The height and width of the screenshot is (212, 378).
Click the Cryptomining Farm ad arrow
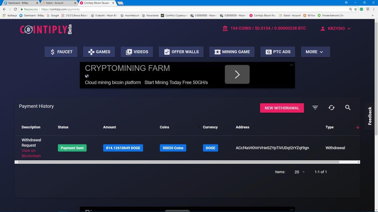[x=237, y=74]
